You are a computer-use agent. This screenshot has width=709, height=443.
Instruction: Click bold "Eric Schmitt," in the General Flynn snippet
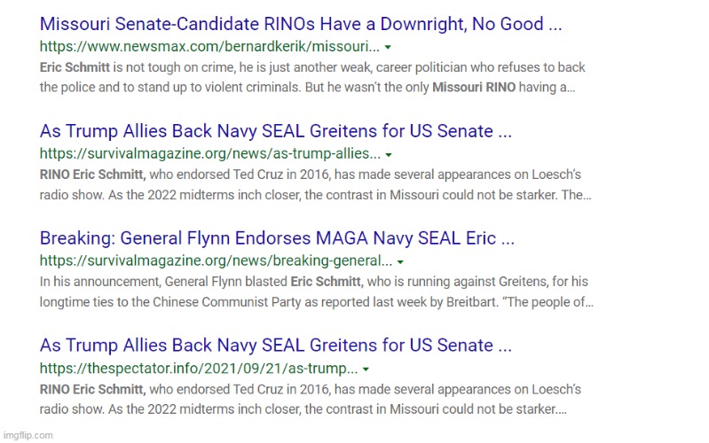point(327,282)
